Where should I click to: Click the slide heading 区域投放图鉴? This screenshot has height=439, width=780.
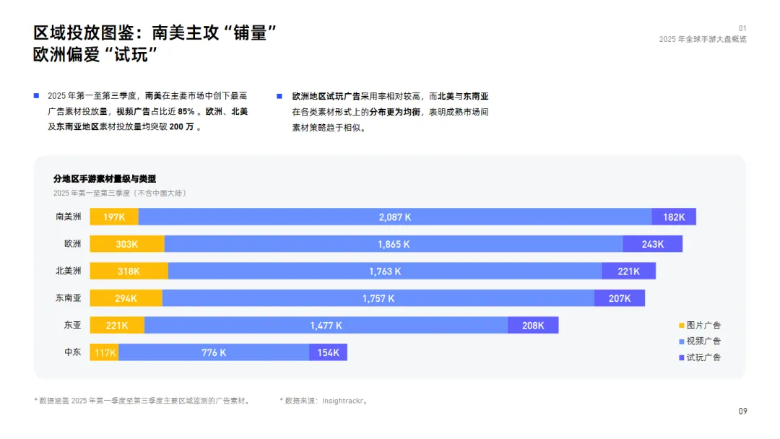(x=84, y=32)
